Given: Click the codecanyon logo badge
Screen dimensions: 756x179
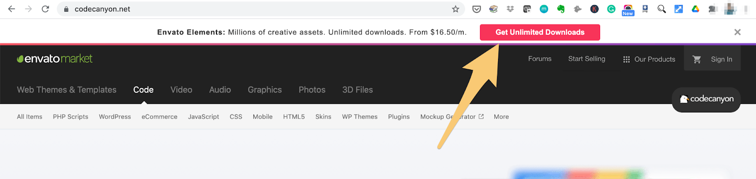Looking at the screenshot, I should 706,99.
